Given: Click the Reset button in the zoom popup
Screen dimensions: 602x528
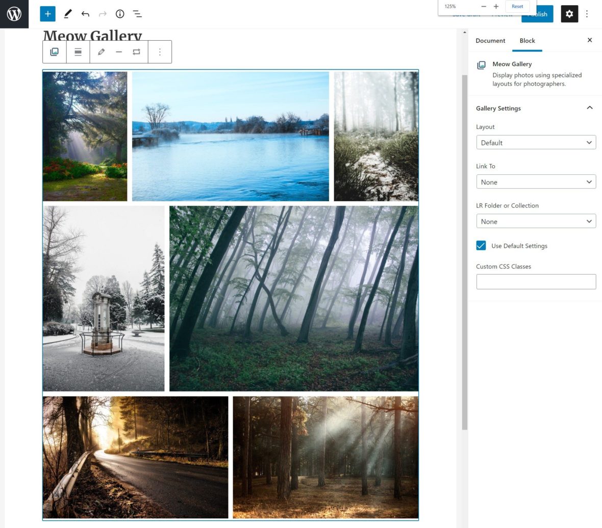Looking at the screenshot, I should coord(517,6).
